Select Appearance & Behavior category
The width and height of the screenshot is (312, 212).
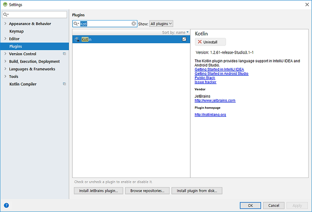30,24
